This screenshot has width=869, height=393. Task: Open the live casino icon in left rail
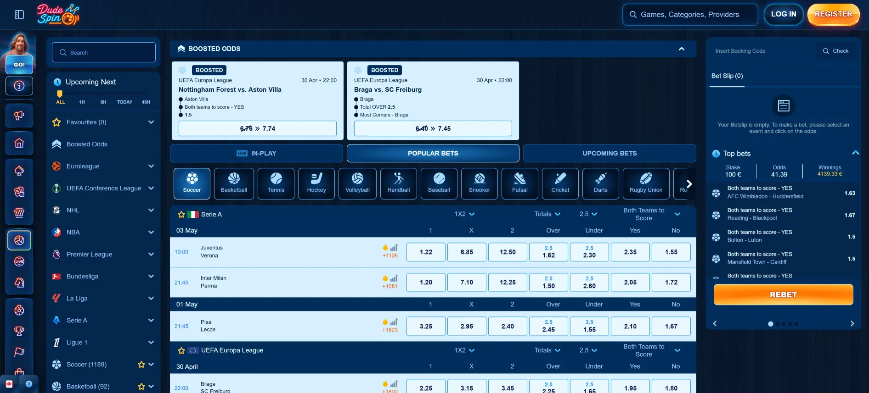tap(19, 261)
